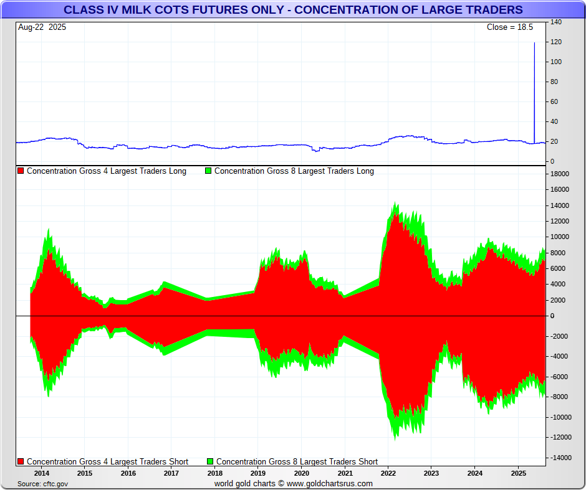Image resolution: width=586 pixels, height=490 pixels.
Task: Click the 8000 tick on concentration axis
Action: [x=558, y=253]
